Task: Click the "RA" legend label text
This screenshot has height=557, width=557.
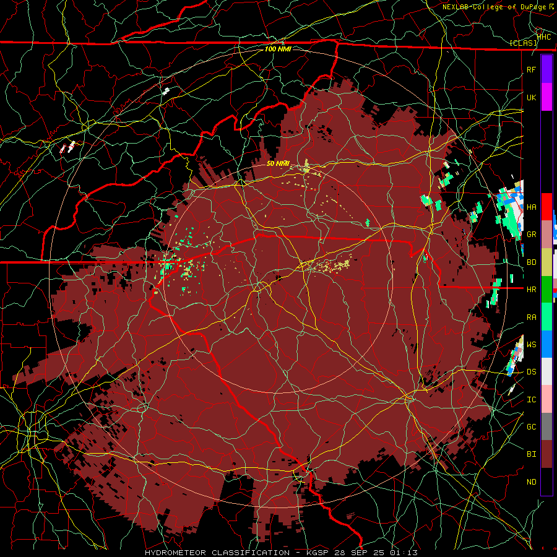Action: (x=532, y=317)
